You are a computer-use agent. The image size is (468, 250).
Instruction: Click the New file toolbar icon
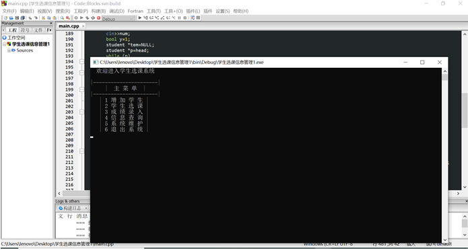click(x=5, y=18)
